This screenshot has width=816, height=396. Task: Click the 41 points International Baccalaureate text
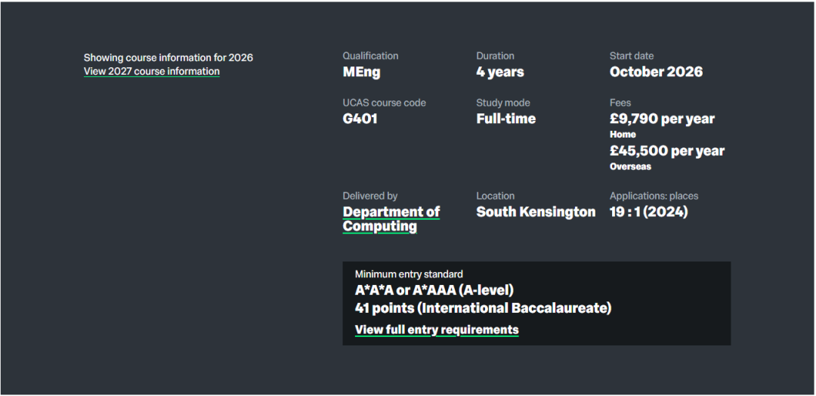pos(483,308)
